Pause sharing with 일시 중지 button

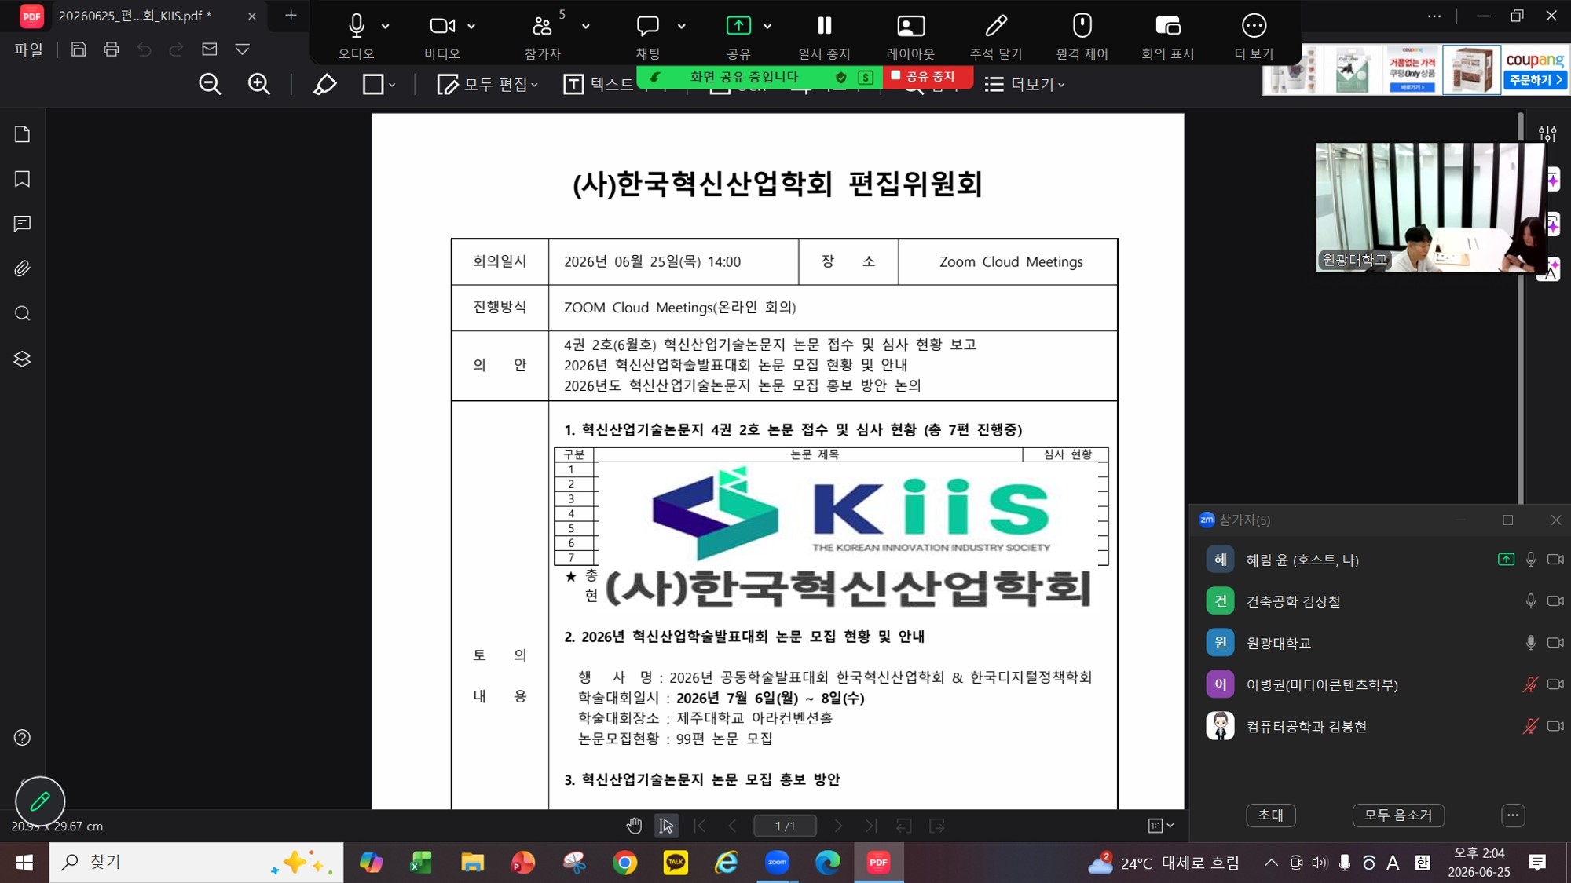(x=824, y=35)
